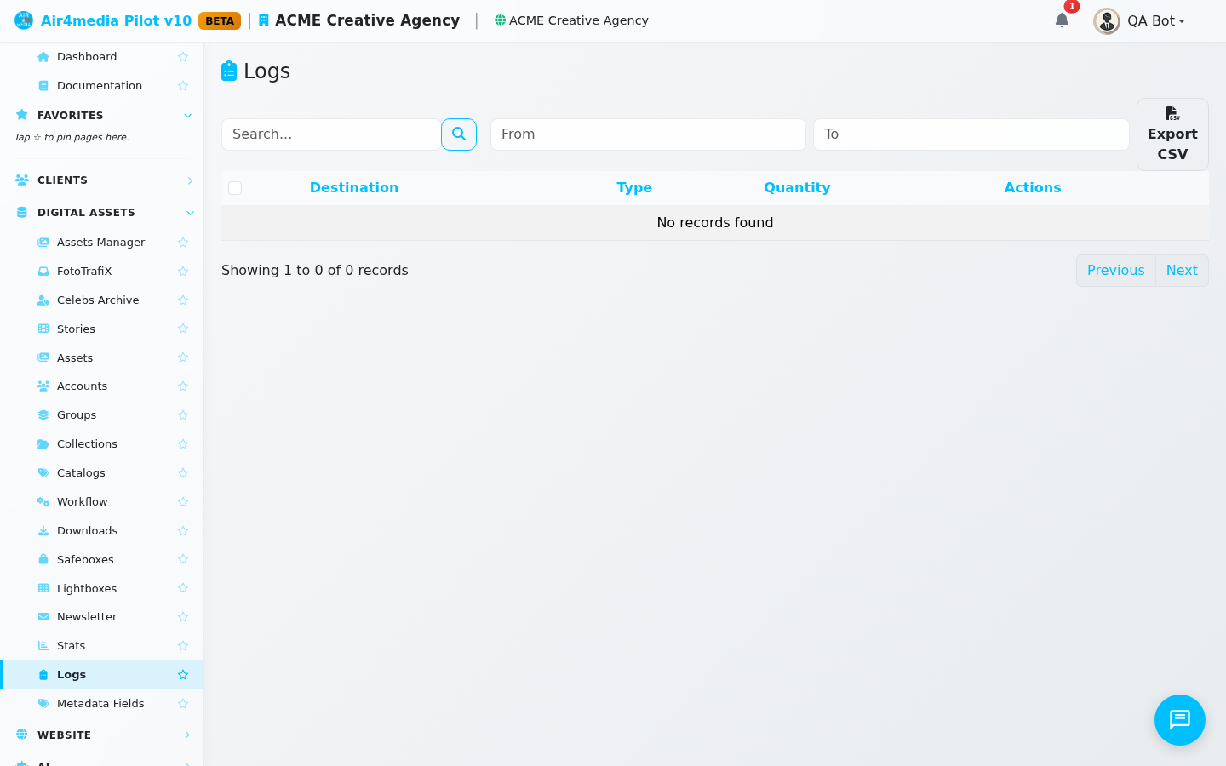1226x766 pixels.
Task: Pin Documentation with its star icon
Action: (x=183, y=86)
